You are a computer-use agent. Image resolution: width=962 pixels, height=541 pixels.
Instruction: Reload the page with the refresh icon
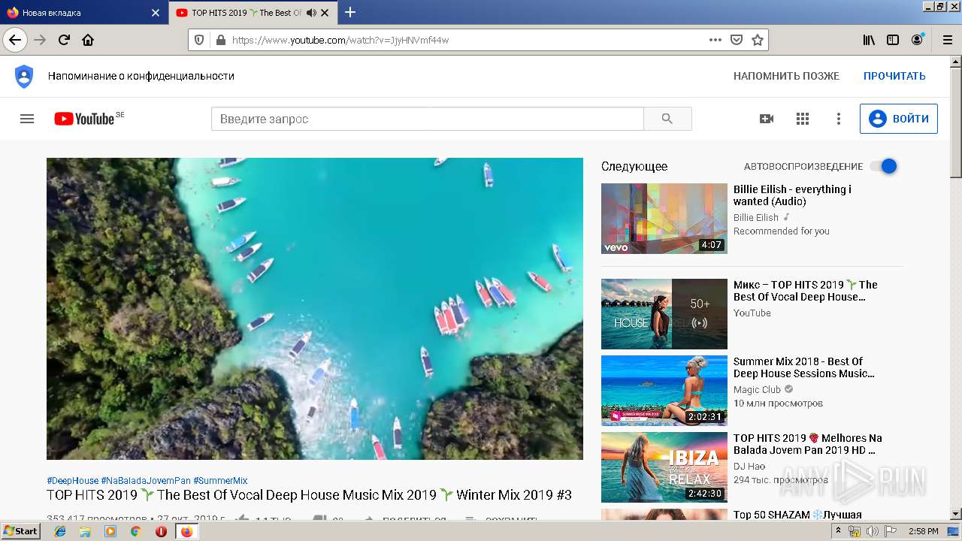(x=64, y=40)
